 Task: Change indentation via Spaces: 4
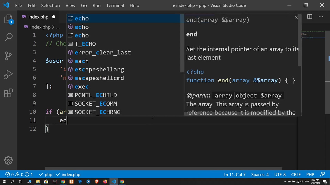(x=260, y=174)
